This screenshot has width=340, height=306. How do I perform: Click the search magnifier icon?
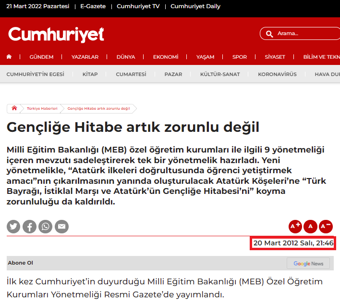[x=269, y=34]
